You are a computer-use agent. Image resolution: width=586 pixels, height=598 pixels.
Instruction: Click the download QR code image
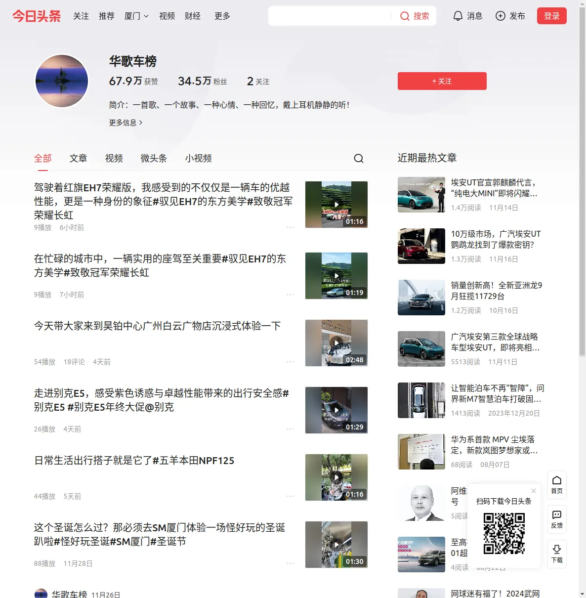(504, 533)
